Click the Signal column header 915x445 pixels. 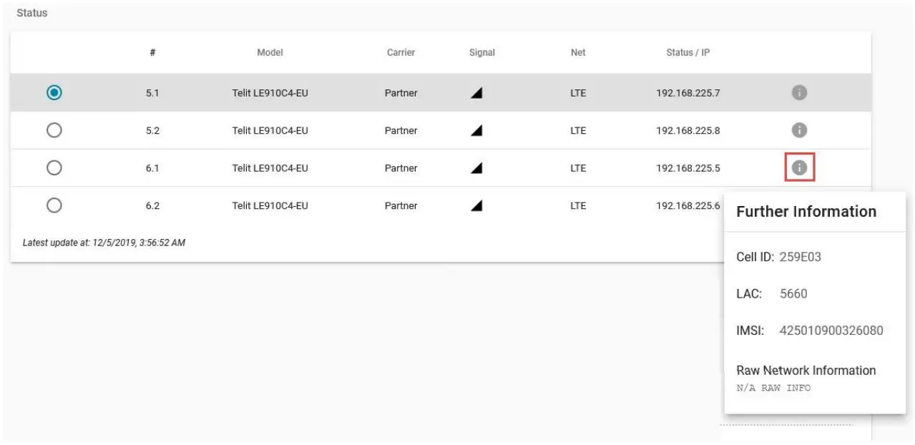pyautogui.click(x=482, y=52)
